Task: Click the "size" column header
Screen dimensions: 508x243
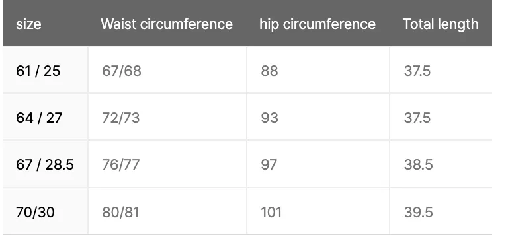Action: click(x=28, y=24)
